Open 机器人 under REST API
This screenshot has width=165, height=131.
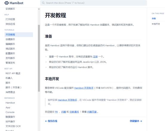point(9,78)
